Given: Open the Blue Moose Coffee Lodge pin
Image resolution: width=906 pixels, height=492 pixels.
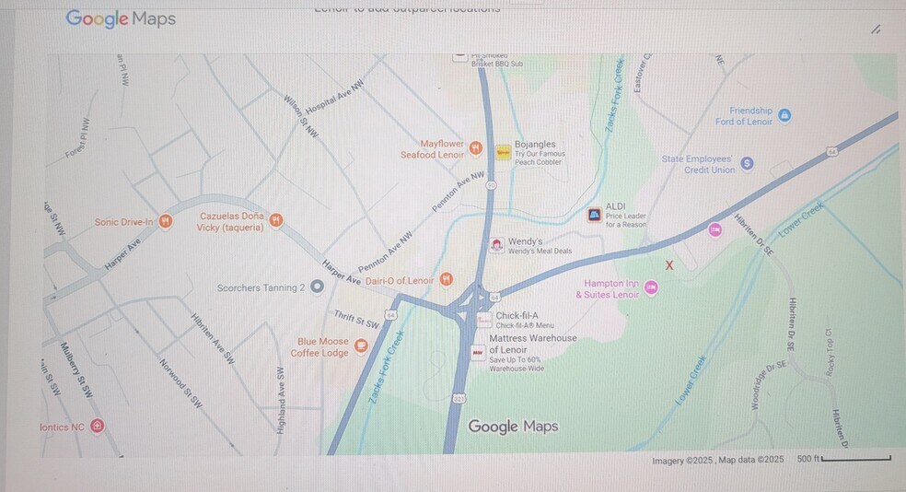Looking at the screenshot, I should tap(361, 346).
